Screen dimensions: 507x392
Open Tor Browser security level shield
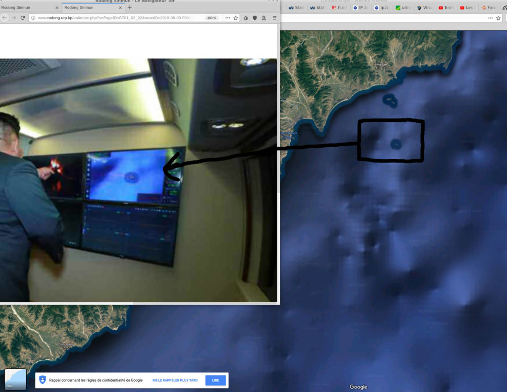pyautogui.click(x=255, y=18)
